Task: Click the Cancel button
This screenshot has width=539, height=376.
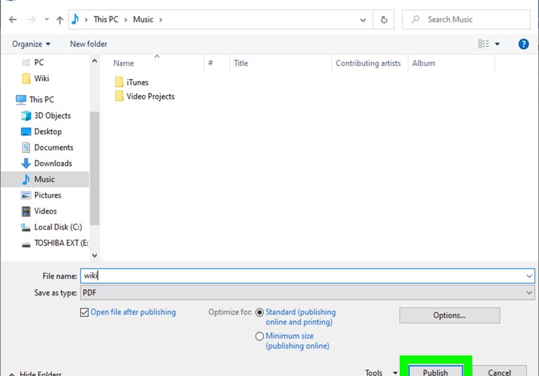Action: click(x=499, y=371)
